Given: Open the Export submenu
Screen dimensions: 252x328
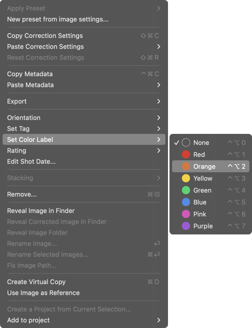Looking at the screenshot, I should click(x=84, y=102).
